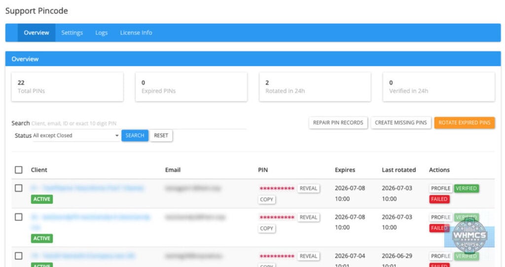Click the 'Client' column header
505x267 pixels.
click(39, 170)
